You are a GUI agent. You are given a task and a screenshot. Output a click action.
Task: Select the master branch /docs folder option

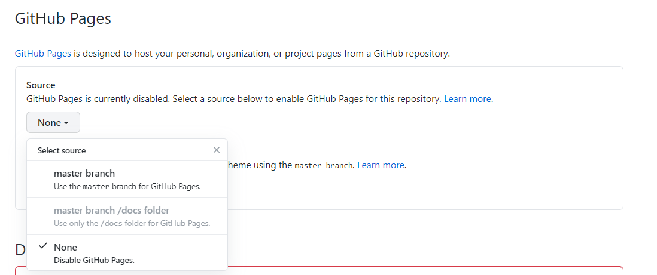coord(127,216)
